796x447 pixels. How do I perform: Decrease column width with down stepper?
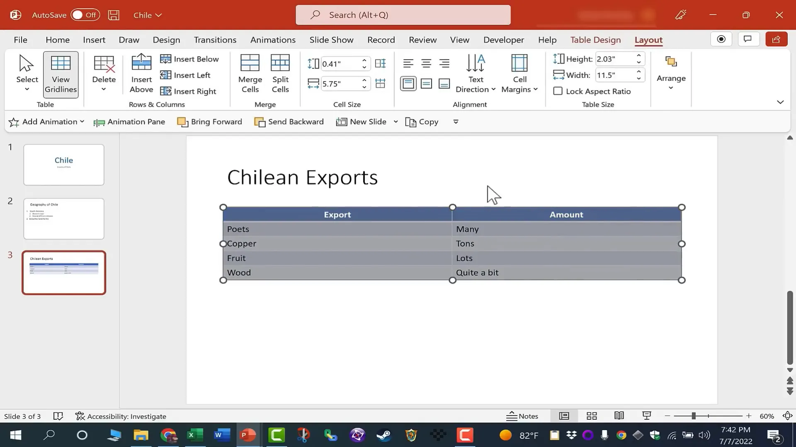tap(364, 87)
